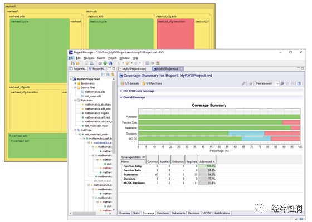Click destruct.cycle green block in treemap
312x222 pixels.
(x=121, y=34)
